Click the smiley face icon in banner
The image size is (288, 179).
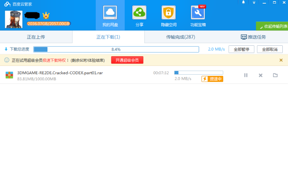[x=7, y=60]
